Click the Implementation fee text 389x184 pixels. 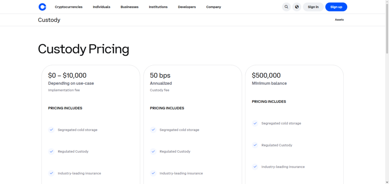coord(64,90)
